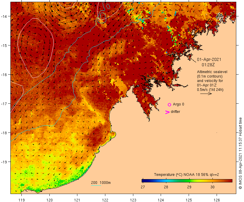Click the latitude -14 axis label
This screenshot has width=244, height=202.
click(4, 16)
